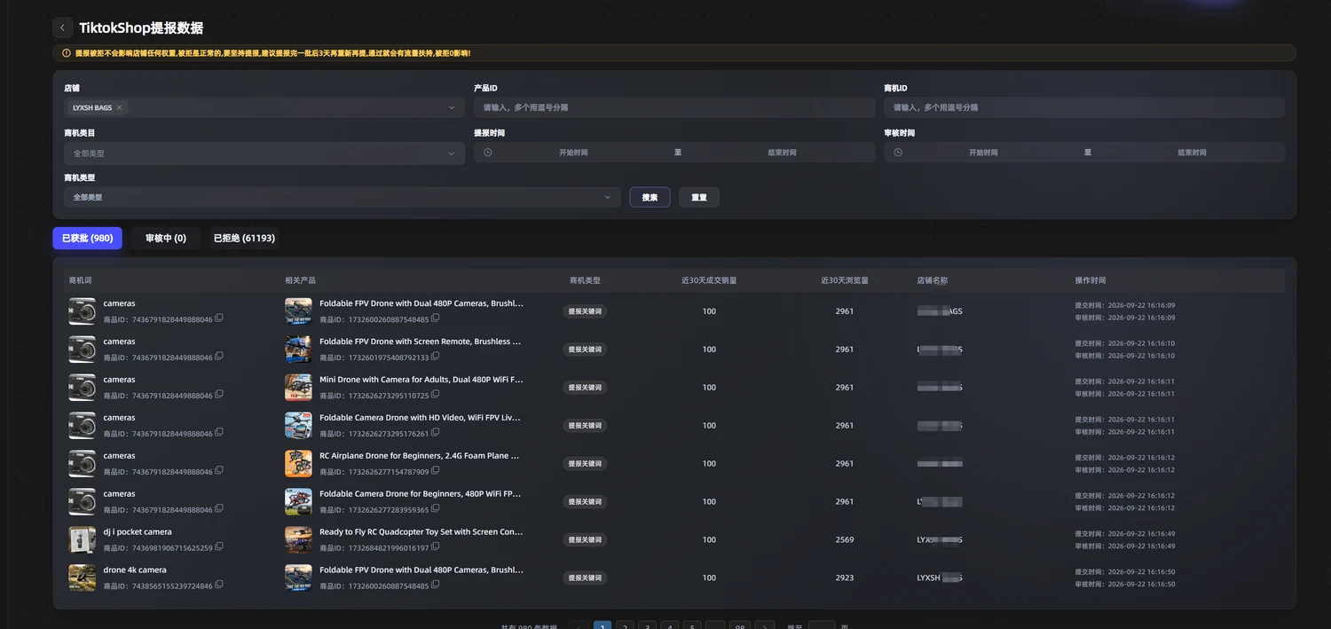Screen dimensions: 1331x629
Task: Remove the LYXSH BAGS store tag
Action: click(x=120, y=107)
